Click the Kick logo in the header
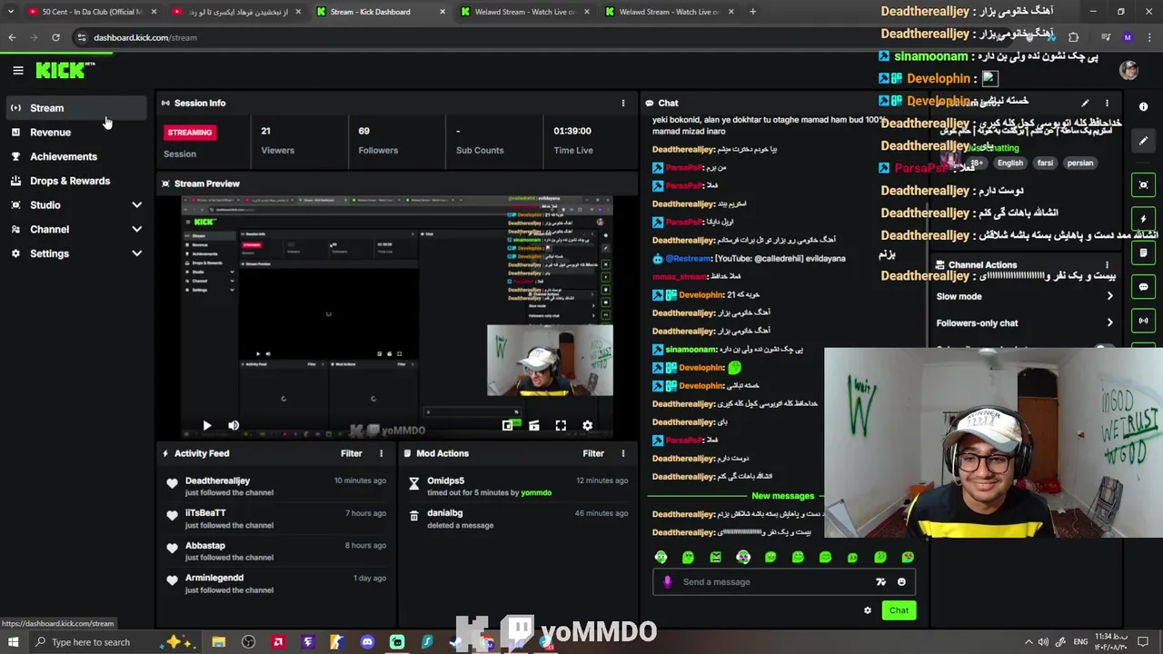Viewport: 1163px width, 654px height. 64,70
